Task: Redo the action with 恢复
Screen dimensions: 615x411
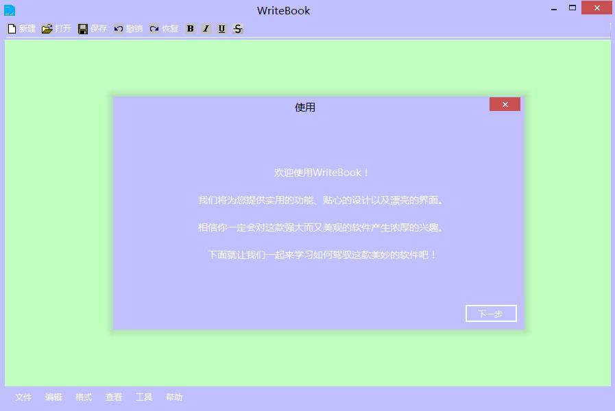Action: coord(154,29)
